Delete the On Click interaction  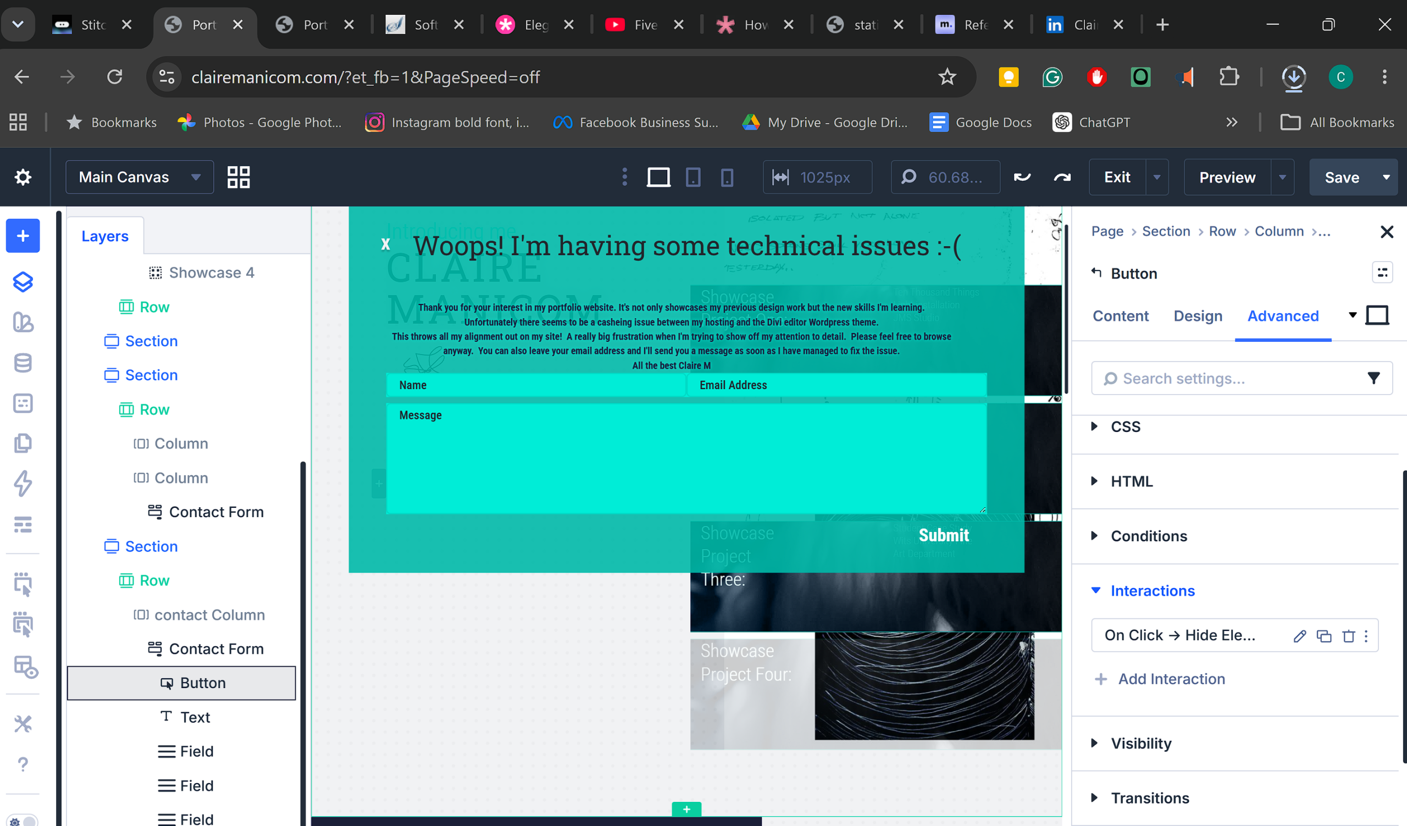pos(1348,636)
